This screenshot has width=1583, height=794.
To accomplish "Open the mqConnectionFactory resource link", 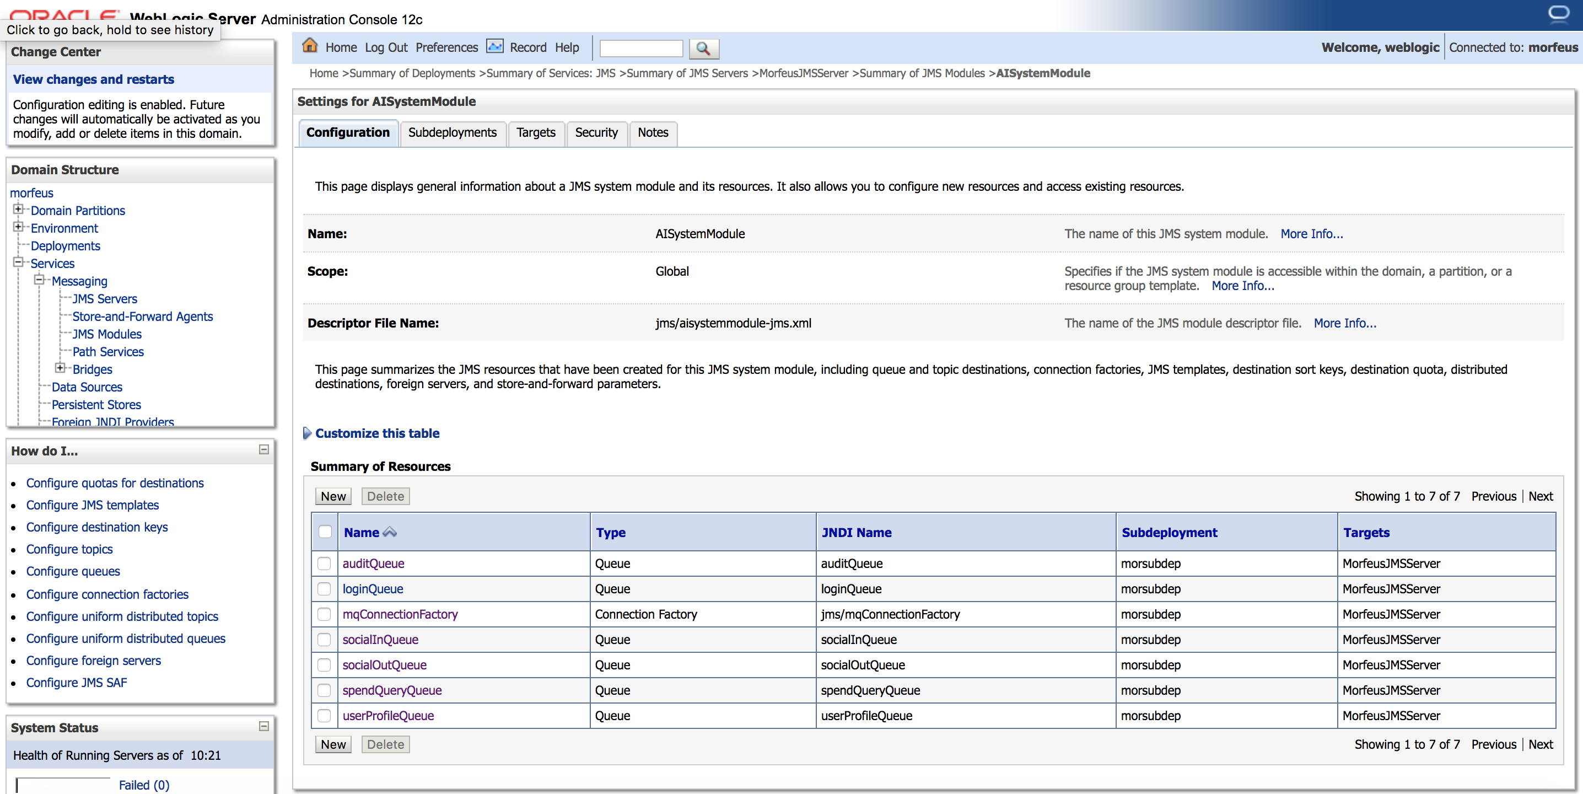I will [x=400, y=614].
